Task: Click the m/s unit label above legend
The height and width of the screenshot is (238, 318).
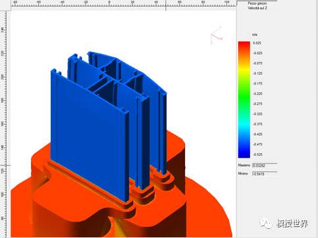Action: click(x=255, y=35)
